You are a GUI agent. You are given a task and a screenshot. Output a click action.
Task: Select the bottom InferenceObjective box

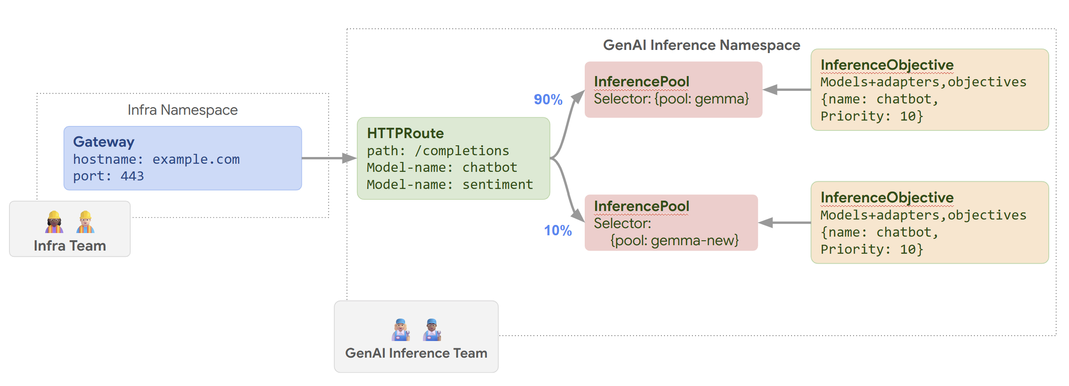tap(929, 223)
